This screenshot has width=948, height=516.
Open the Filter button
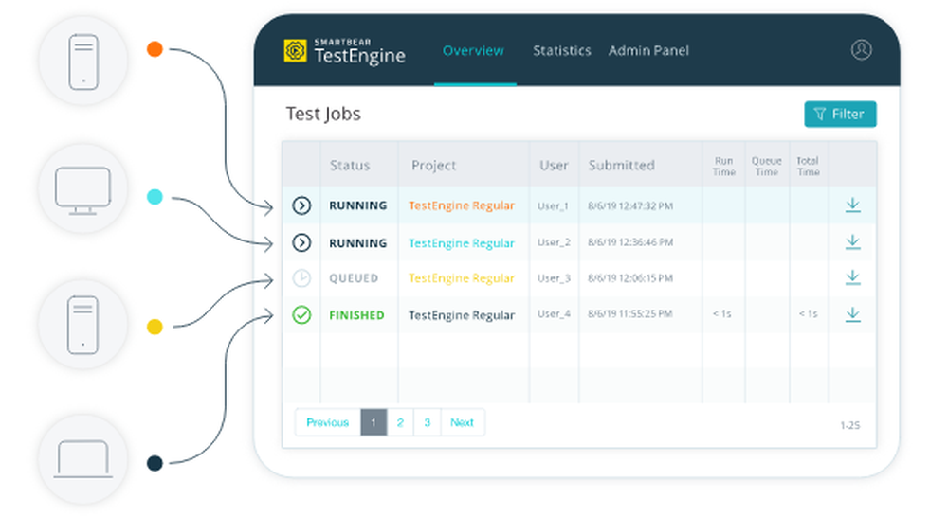click(x=840, y=114)
